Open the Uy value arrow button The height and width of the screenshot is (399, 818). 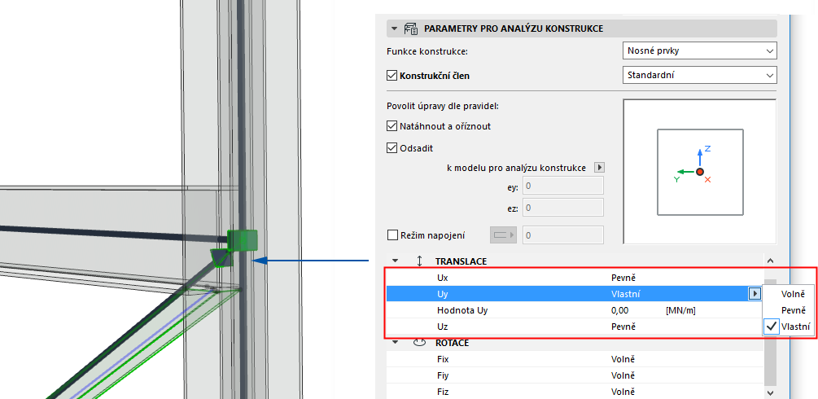pyautogui.click(x=755, y=294)
